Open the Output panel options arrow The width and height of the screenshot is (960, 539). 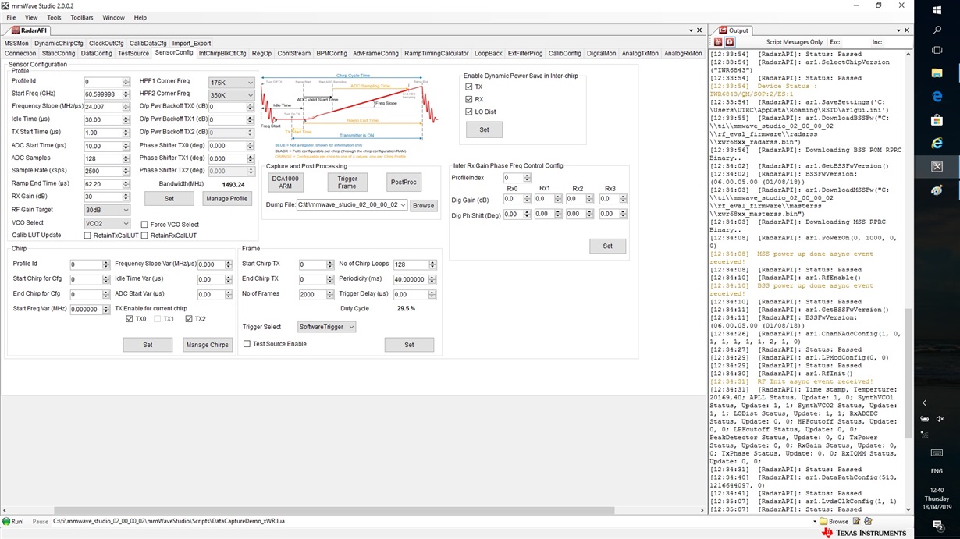[897, 30]
